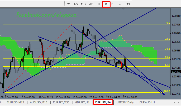
Task: Click the 1.26255 price scale value
Action: (x=176, y=42)
